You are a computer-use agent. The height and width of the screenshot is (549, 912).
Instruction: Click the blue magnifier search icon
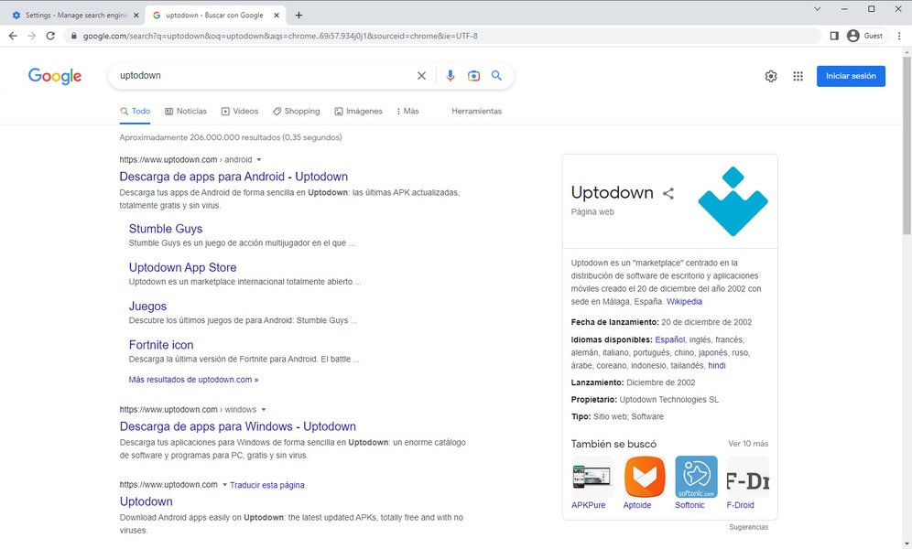coord(496,76)
